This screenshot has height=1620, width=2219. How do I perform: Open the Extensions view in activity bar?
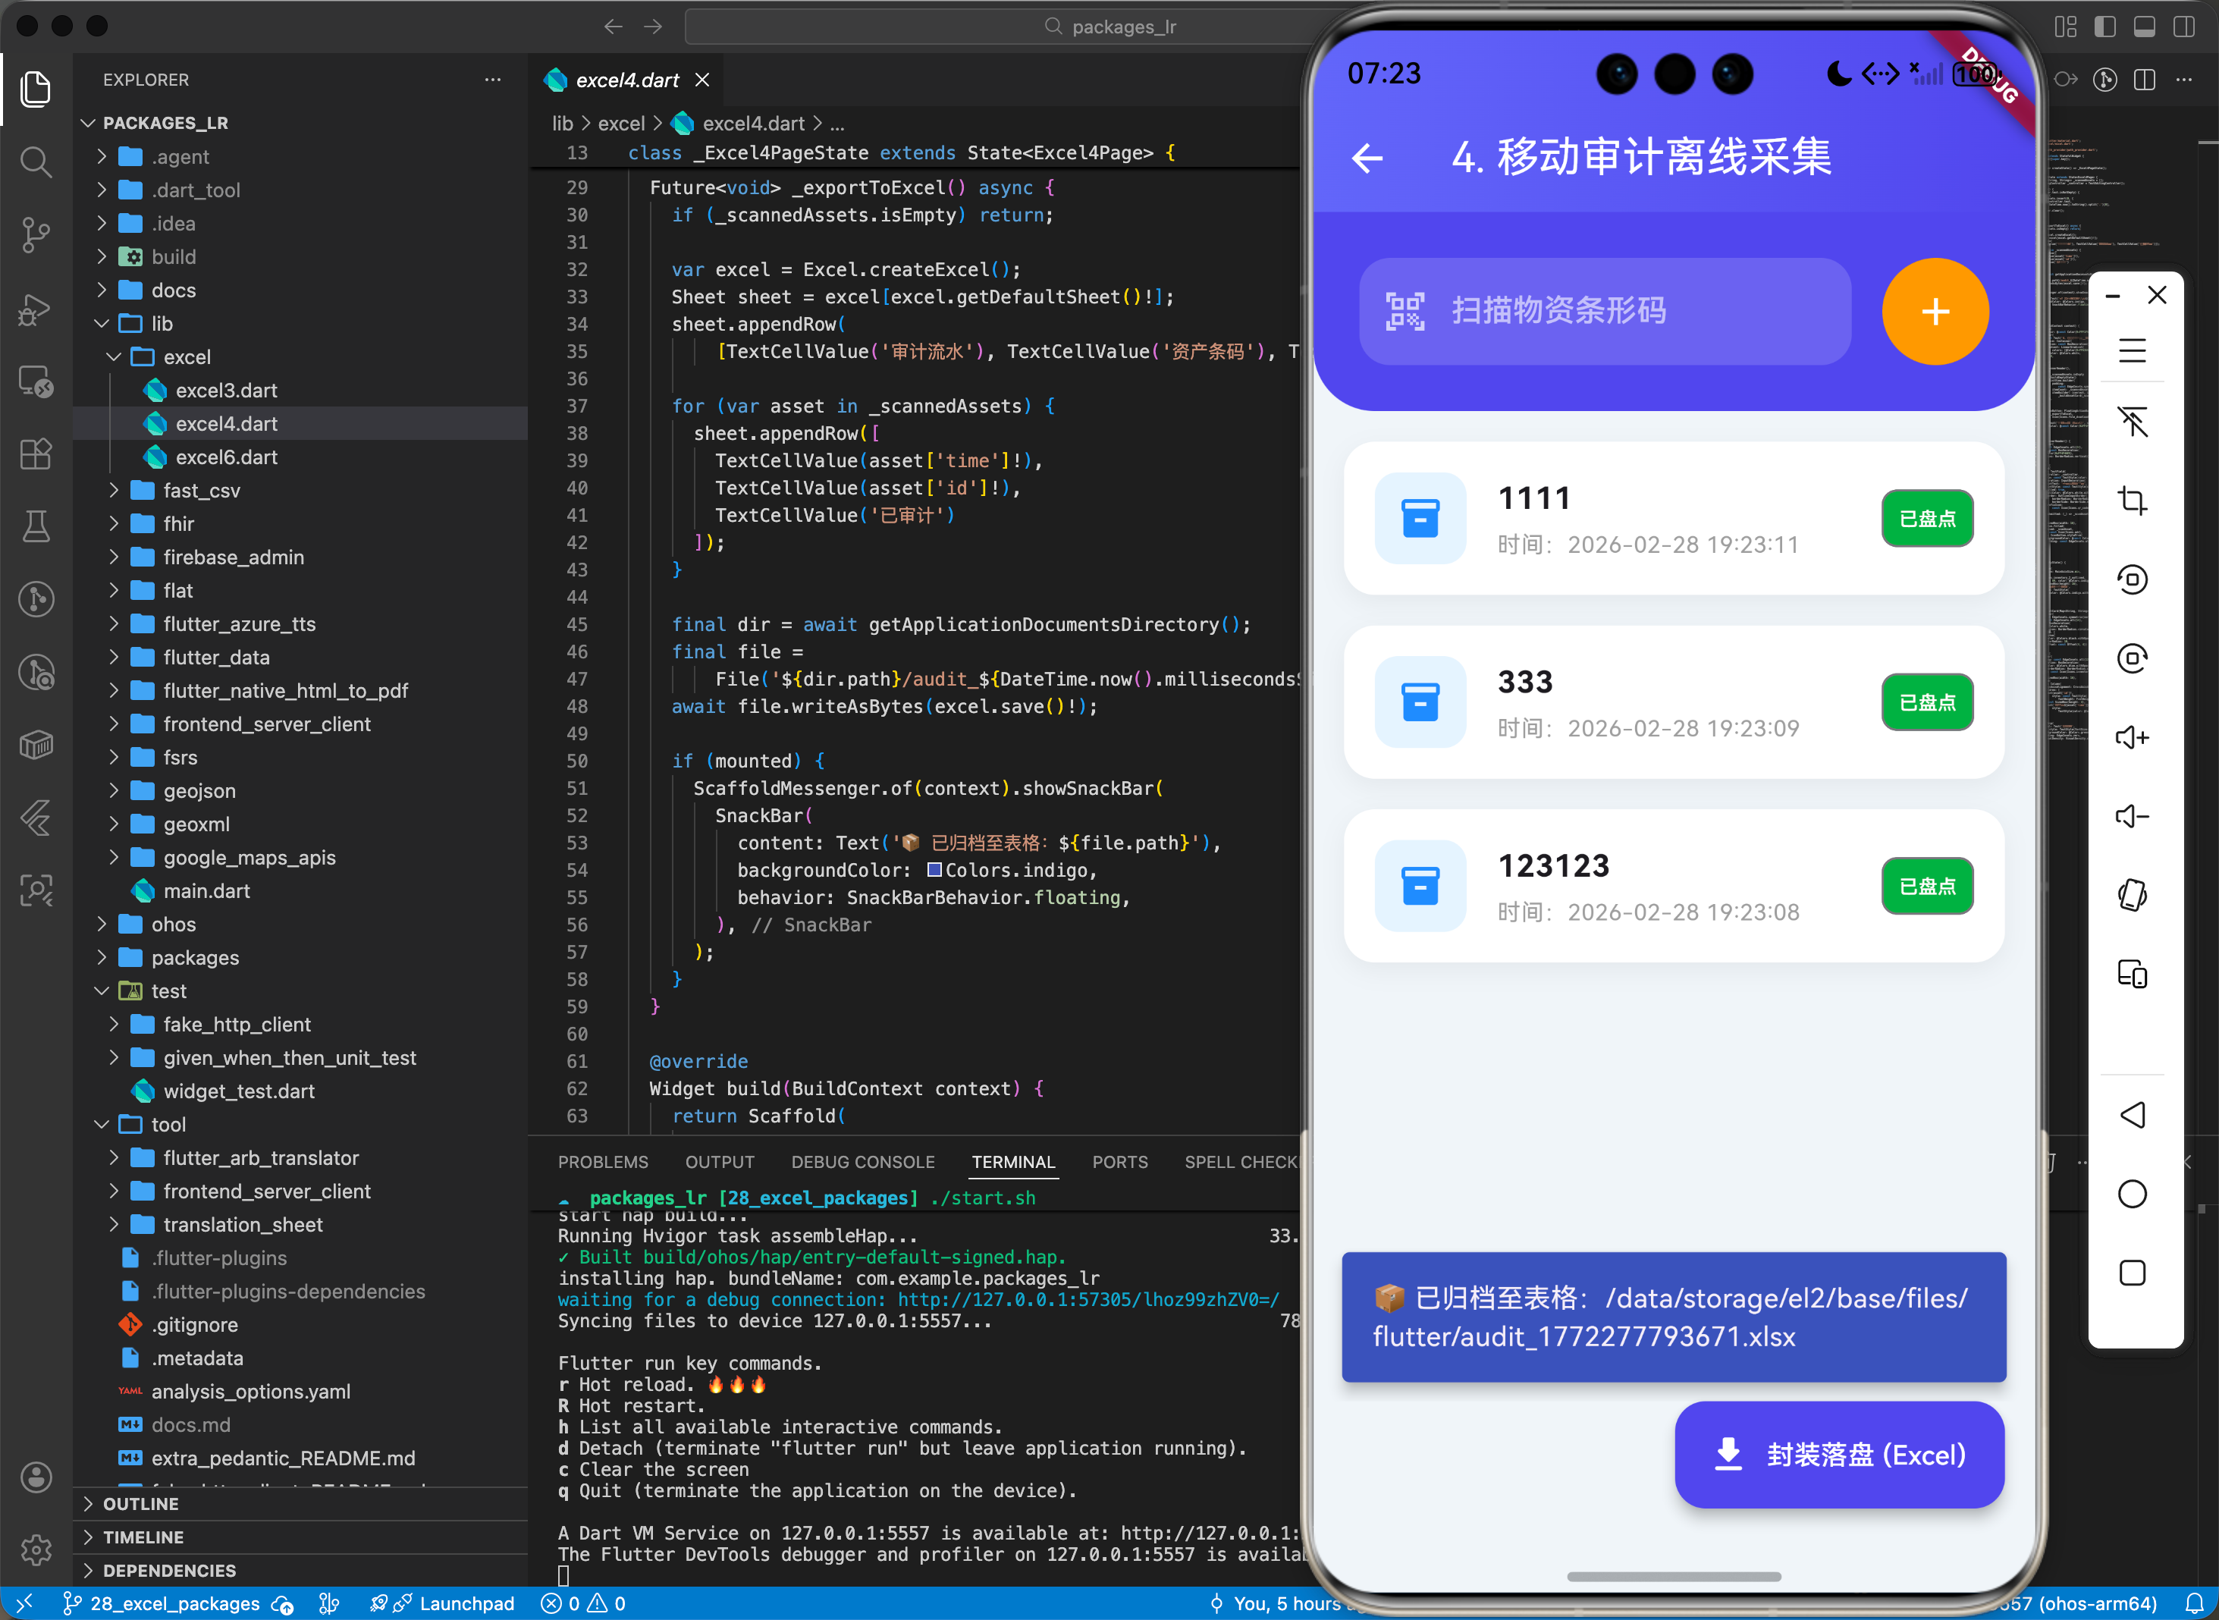tap(36, 453)
